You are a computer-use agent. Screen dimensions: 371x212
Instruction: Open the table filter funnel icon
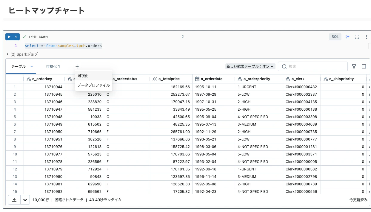pos(354,66)
